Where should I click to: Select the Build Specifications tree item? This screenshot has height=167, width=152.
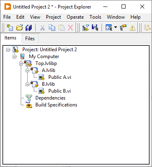click(x=56, y=105)
